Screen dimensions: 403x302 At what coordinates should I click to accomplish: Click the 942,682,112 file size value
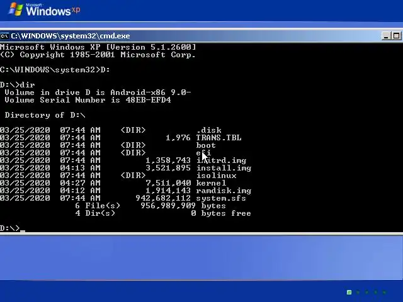coord(163,198)
